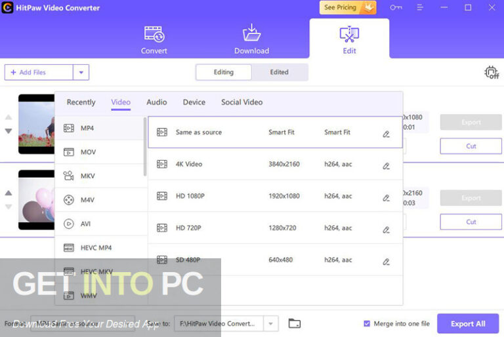The width and height of the screenshot is (504, 337).
Task: Select the M4V format icon
Action: [69, 200]
